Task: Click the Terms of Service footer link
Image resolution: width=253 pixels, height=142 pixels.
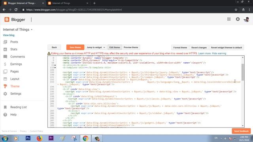Action: point(9,131)
